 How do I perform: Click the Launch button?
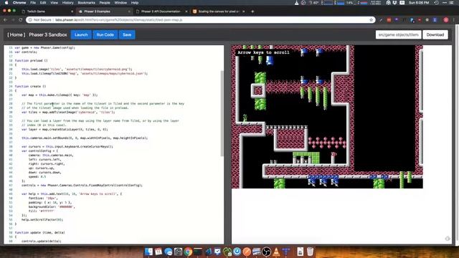point(81,35)
